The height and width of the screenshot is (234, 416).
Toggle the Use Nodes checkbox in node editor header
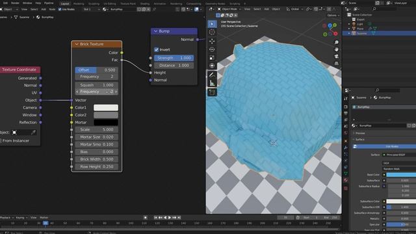click(x=60, y=9)
